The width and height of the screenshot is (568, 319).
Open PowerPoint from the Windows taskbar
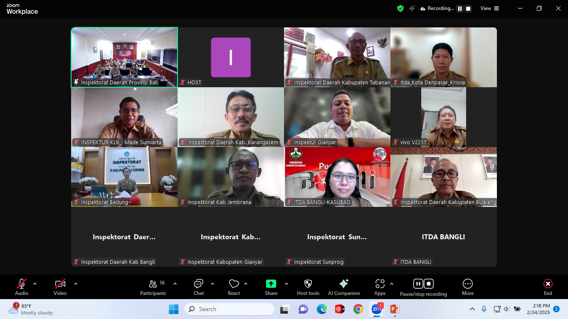point(395,309)
